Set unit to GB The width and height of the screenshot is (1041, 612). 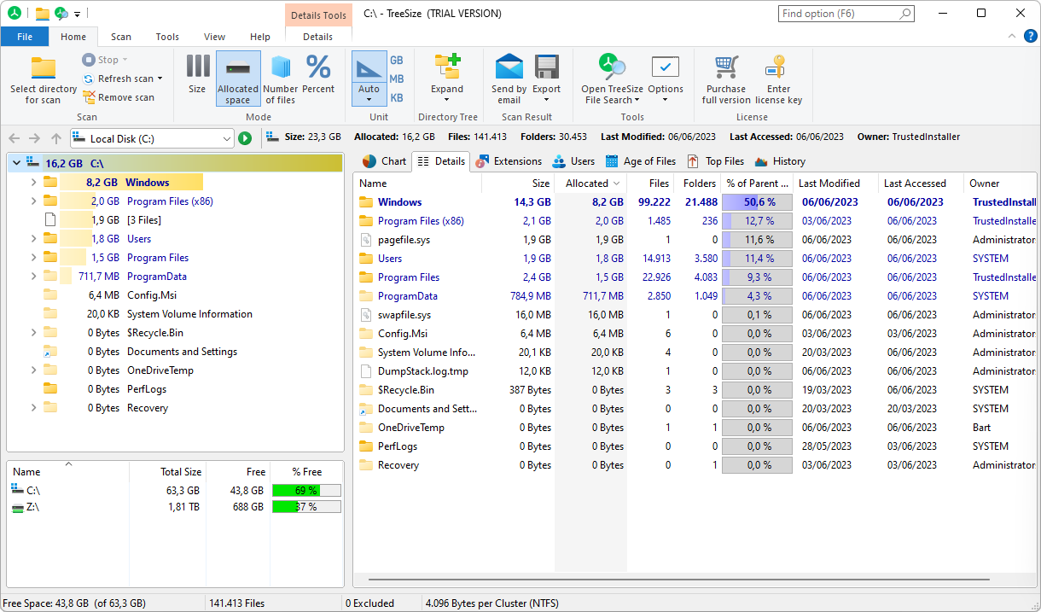397,61
